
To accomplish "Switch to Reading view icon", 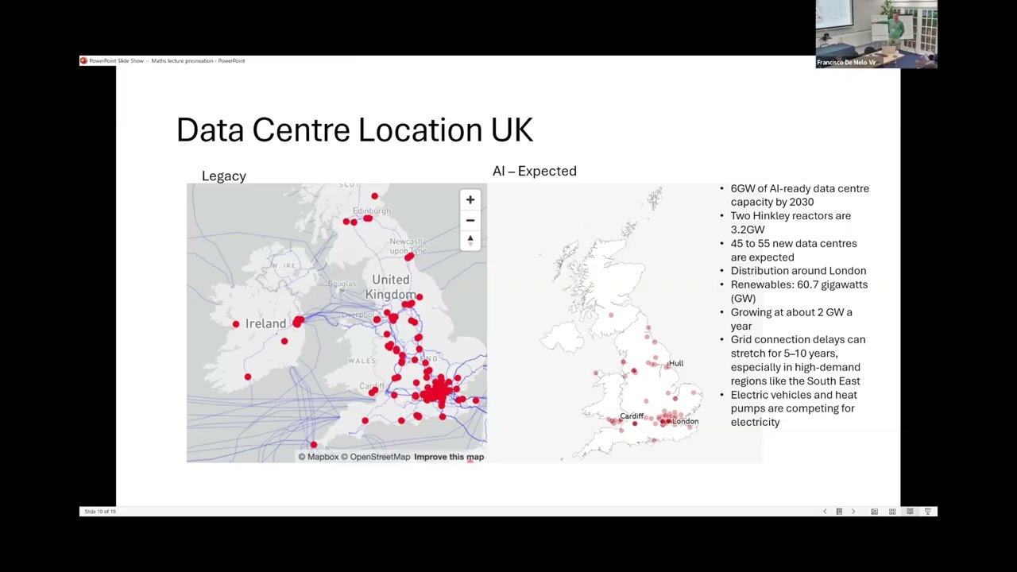I will [x=910, y=512].
